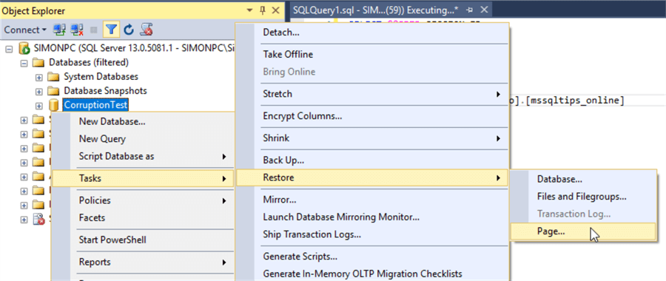The image size is (666, 281).
Task: Choose Restore Files and Filegroups...
Action: [x=583, y=197]
